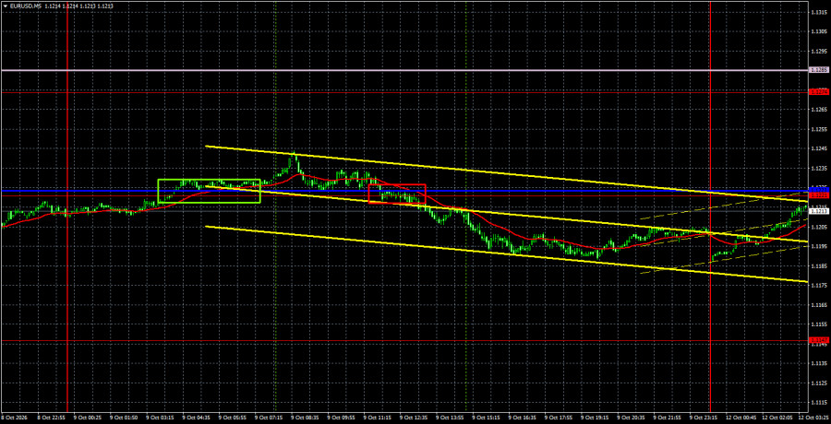Click the 12 Oct 02:05 time label
Screen dimensions: 831x424
coord(777,418)
